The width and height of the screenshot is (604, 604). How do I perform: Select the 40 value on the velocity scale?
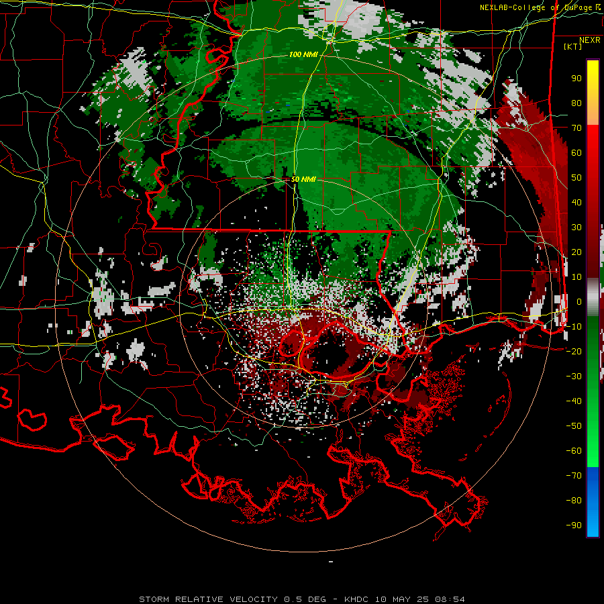(x=576, y=202)
